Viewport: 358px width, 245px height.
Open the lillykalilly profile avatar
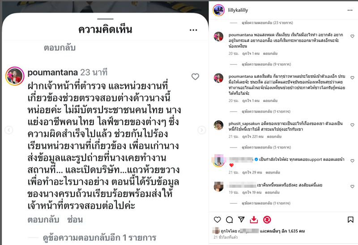point(218,10)
